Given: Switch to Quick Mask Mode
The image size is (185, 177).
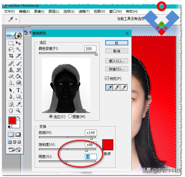Looking at the screenshot, I should [x=18, y=135].
